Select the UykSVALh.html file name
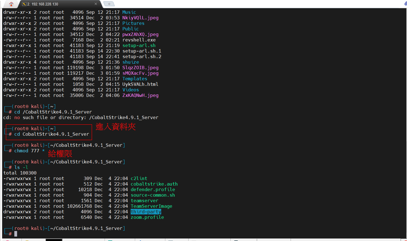 140,84
